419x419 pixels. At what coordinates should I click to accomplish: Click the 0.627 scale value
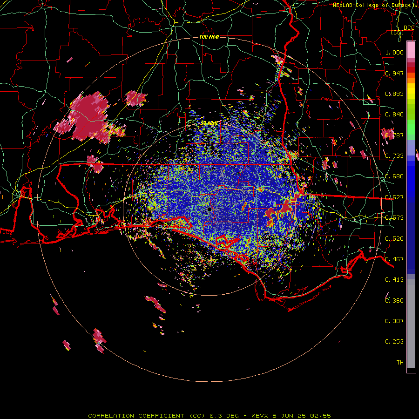coord(394,197)
